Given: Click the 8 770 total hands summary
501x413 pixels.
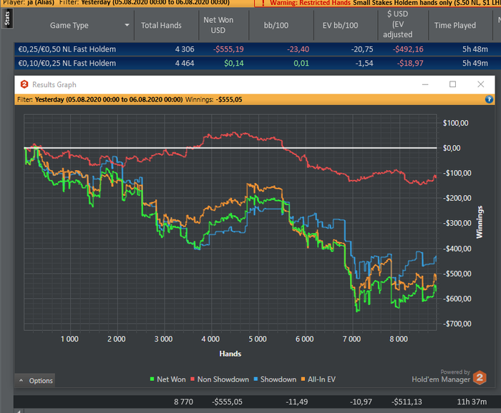Looking at the screenshot, I should [183, 402].
